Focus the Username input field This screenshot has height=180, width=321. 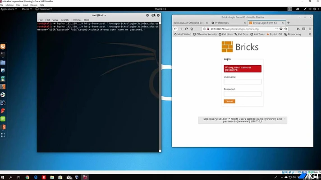click(243, 81)
